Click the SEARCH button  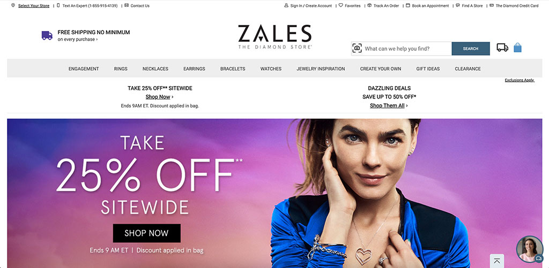coord(471,49)
